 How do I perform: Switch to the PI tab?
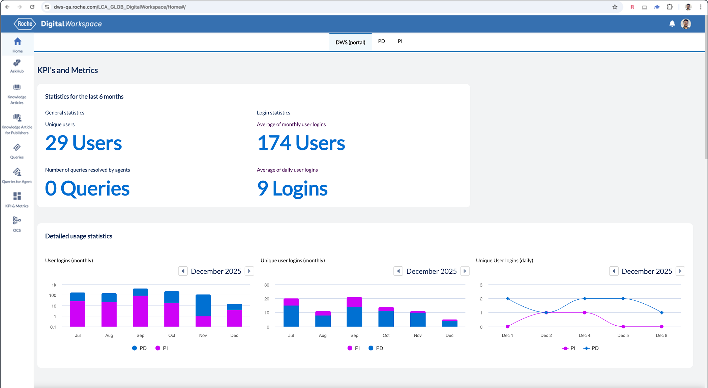(x=400, y=41)
